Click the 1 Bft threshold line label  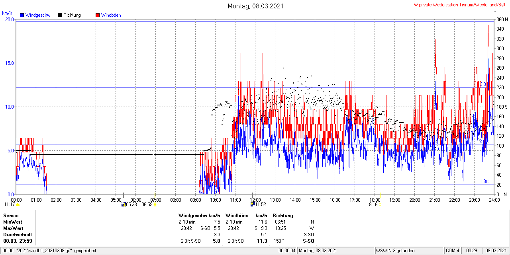484,181
